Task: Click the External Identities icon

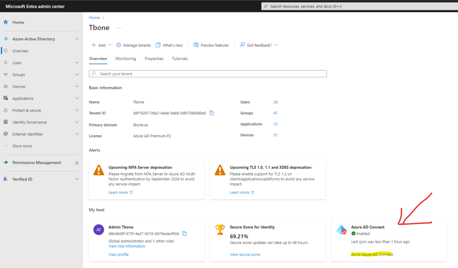Action: click(5, 134)
